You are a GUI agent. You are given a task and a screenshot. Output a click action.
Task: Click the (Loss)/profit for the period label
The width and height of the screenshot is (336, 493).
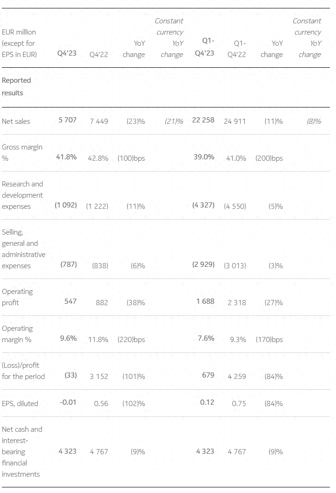pos(23,371)
